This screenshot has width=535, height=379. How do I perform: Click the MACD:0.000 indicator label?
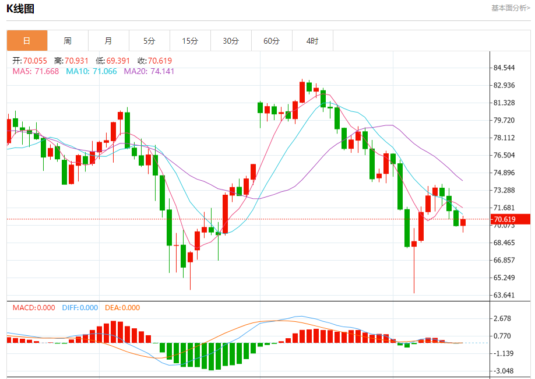click(x=34, y=308)
